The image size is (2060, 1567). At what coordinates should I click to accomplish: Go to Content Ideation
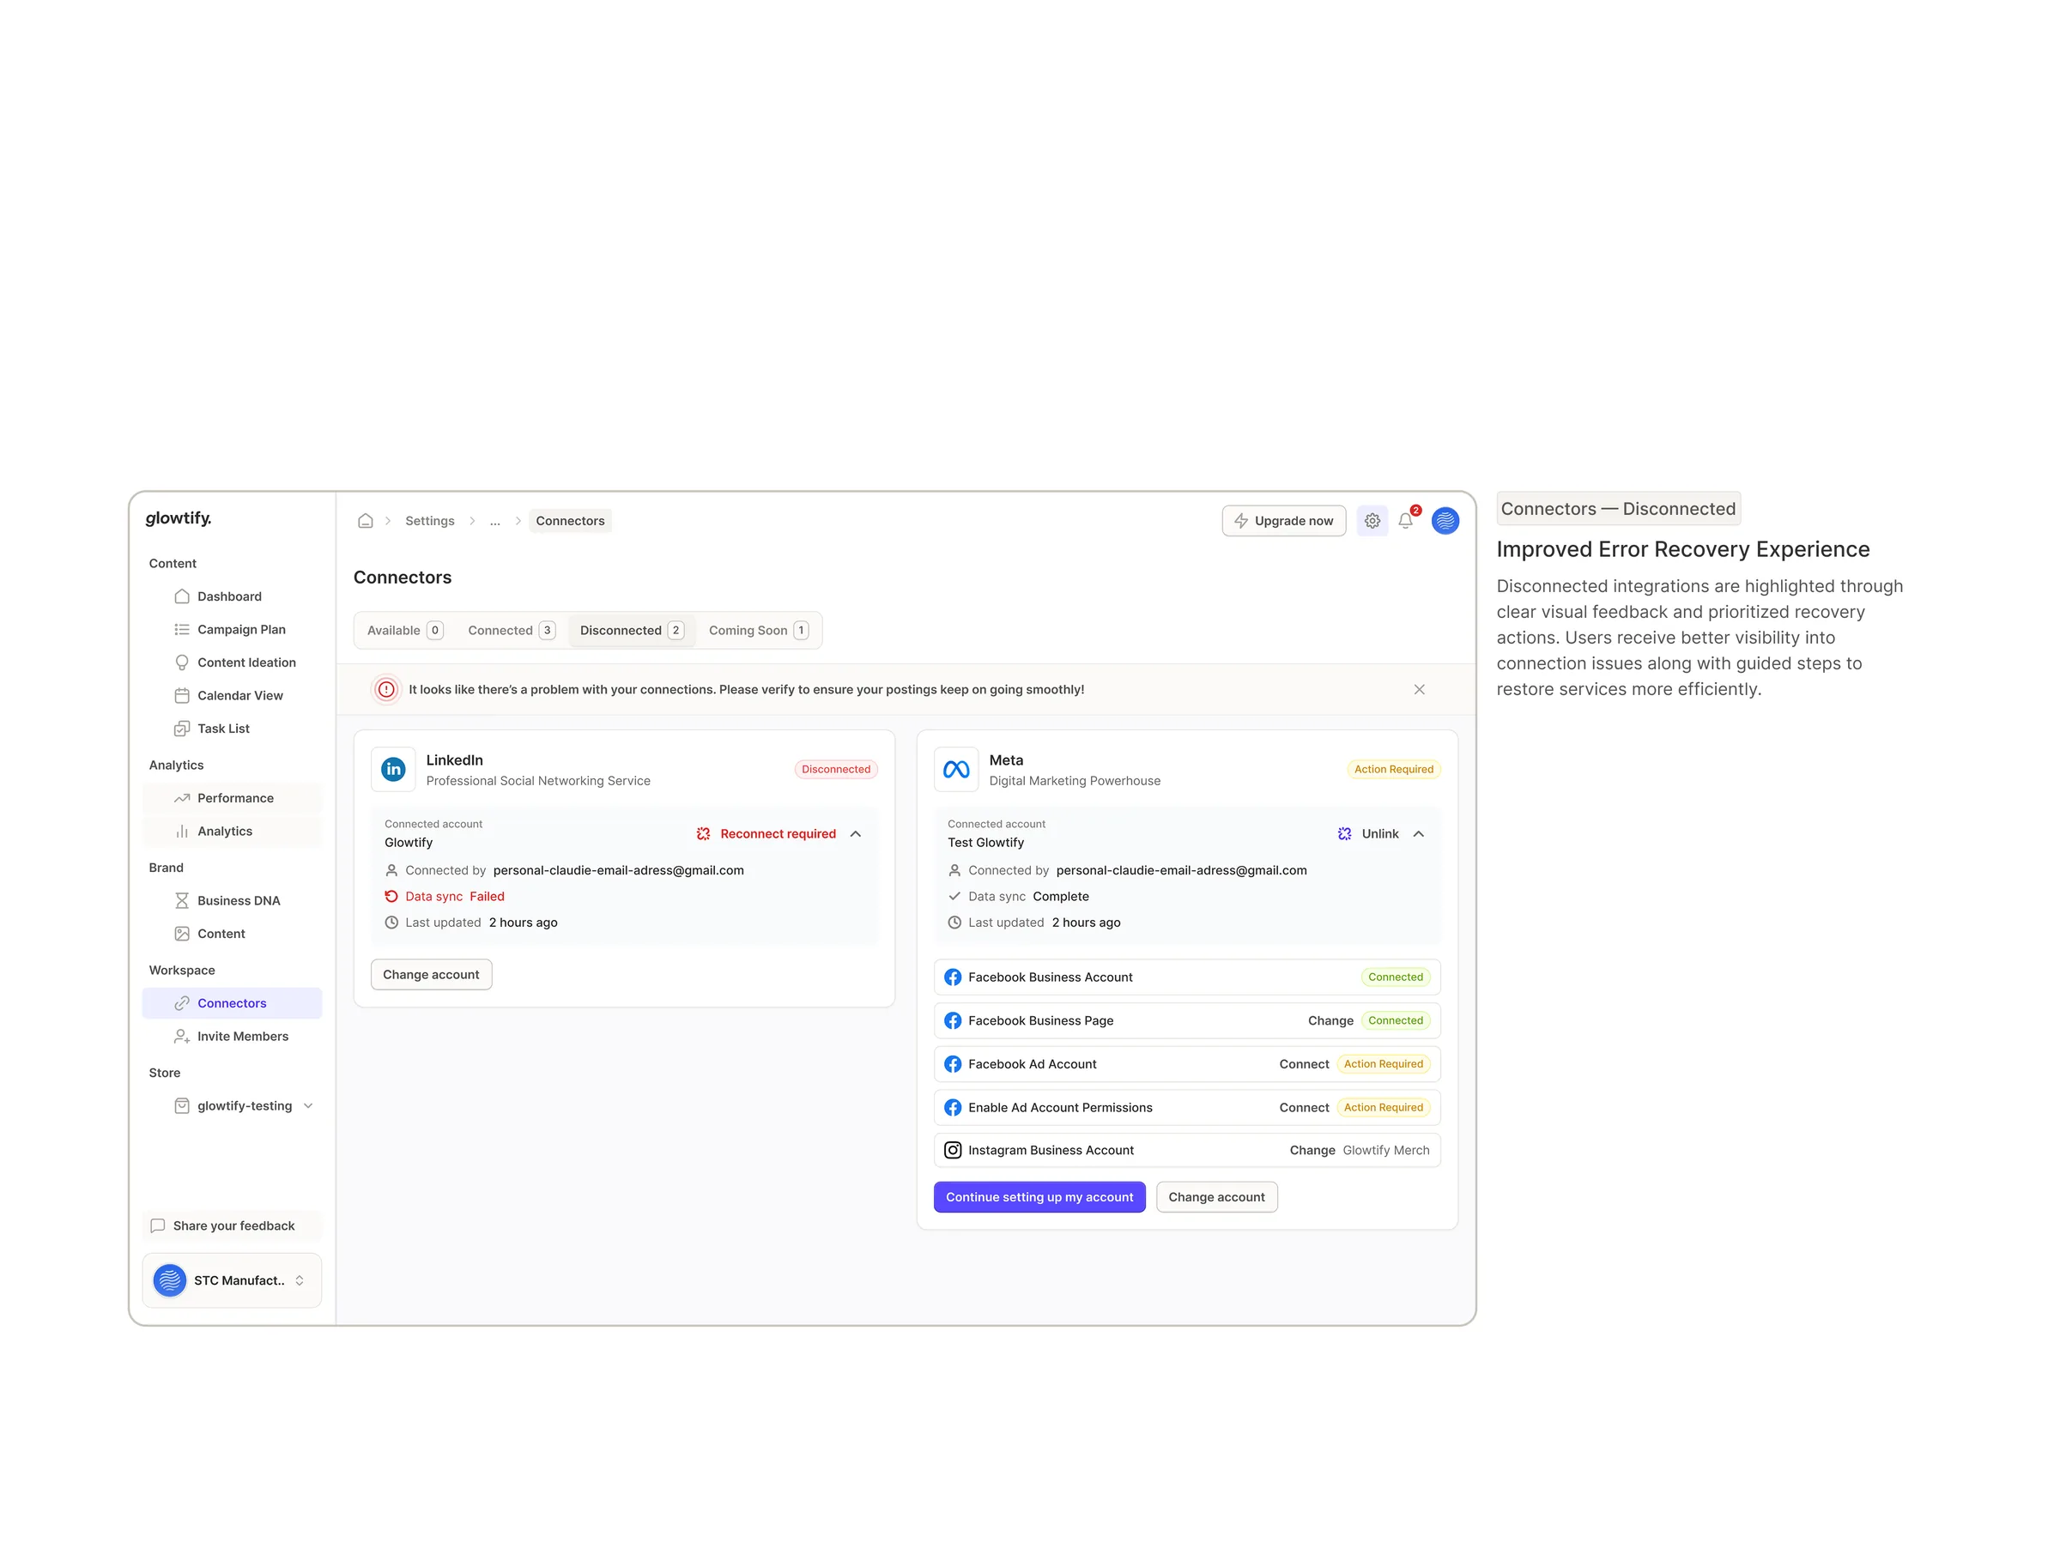tap(232, 662)
